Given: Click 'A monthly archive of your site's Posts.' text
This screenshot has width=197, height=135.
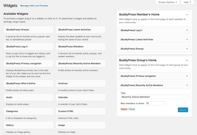Looking at the screenshot, I should pos(76,90).
